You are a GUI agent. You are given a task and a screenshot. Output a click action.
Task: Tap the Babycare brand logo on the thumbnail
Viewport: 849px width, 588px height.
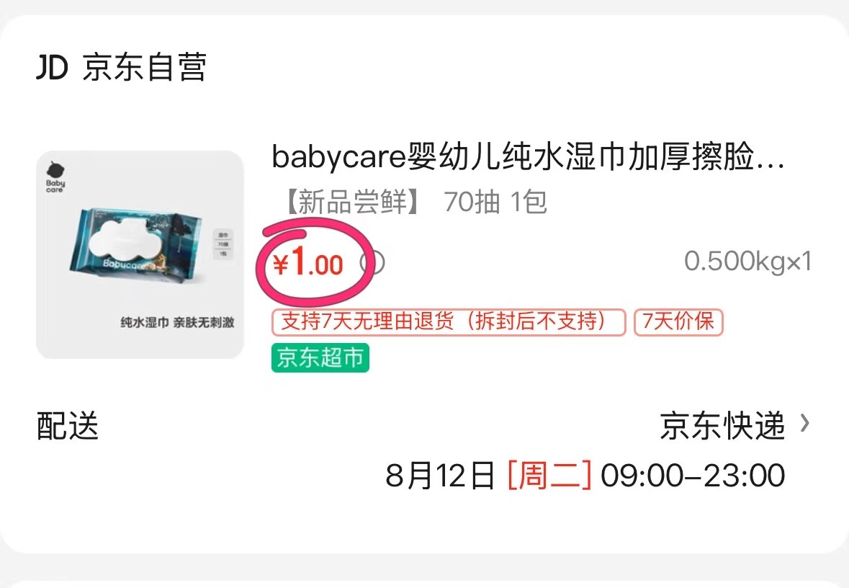55,177
